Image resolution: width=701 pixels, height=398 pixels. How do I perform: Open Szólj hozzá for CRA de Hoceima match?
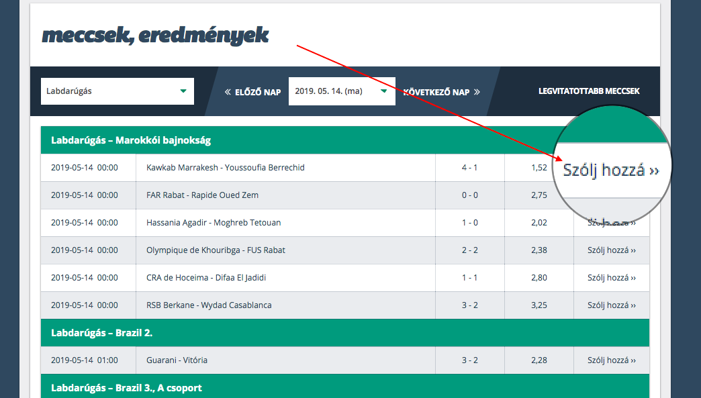611,278
